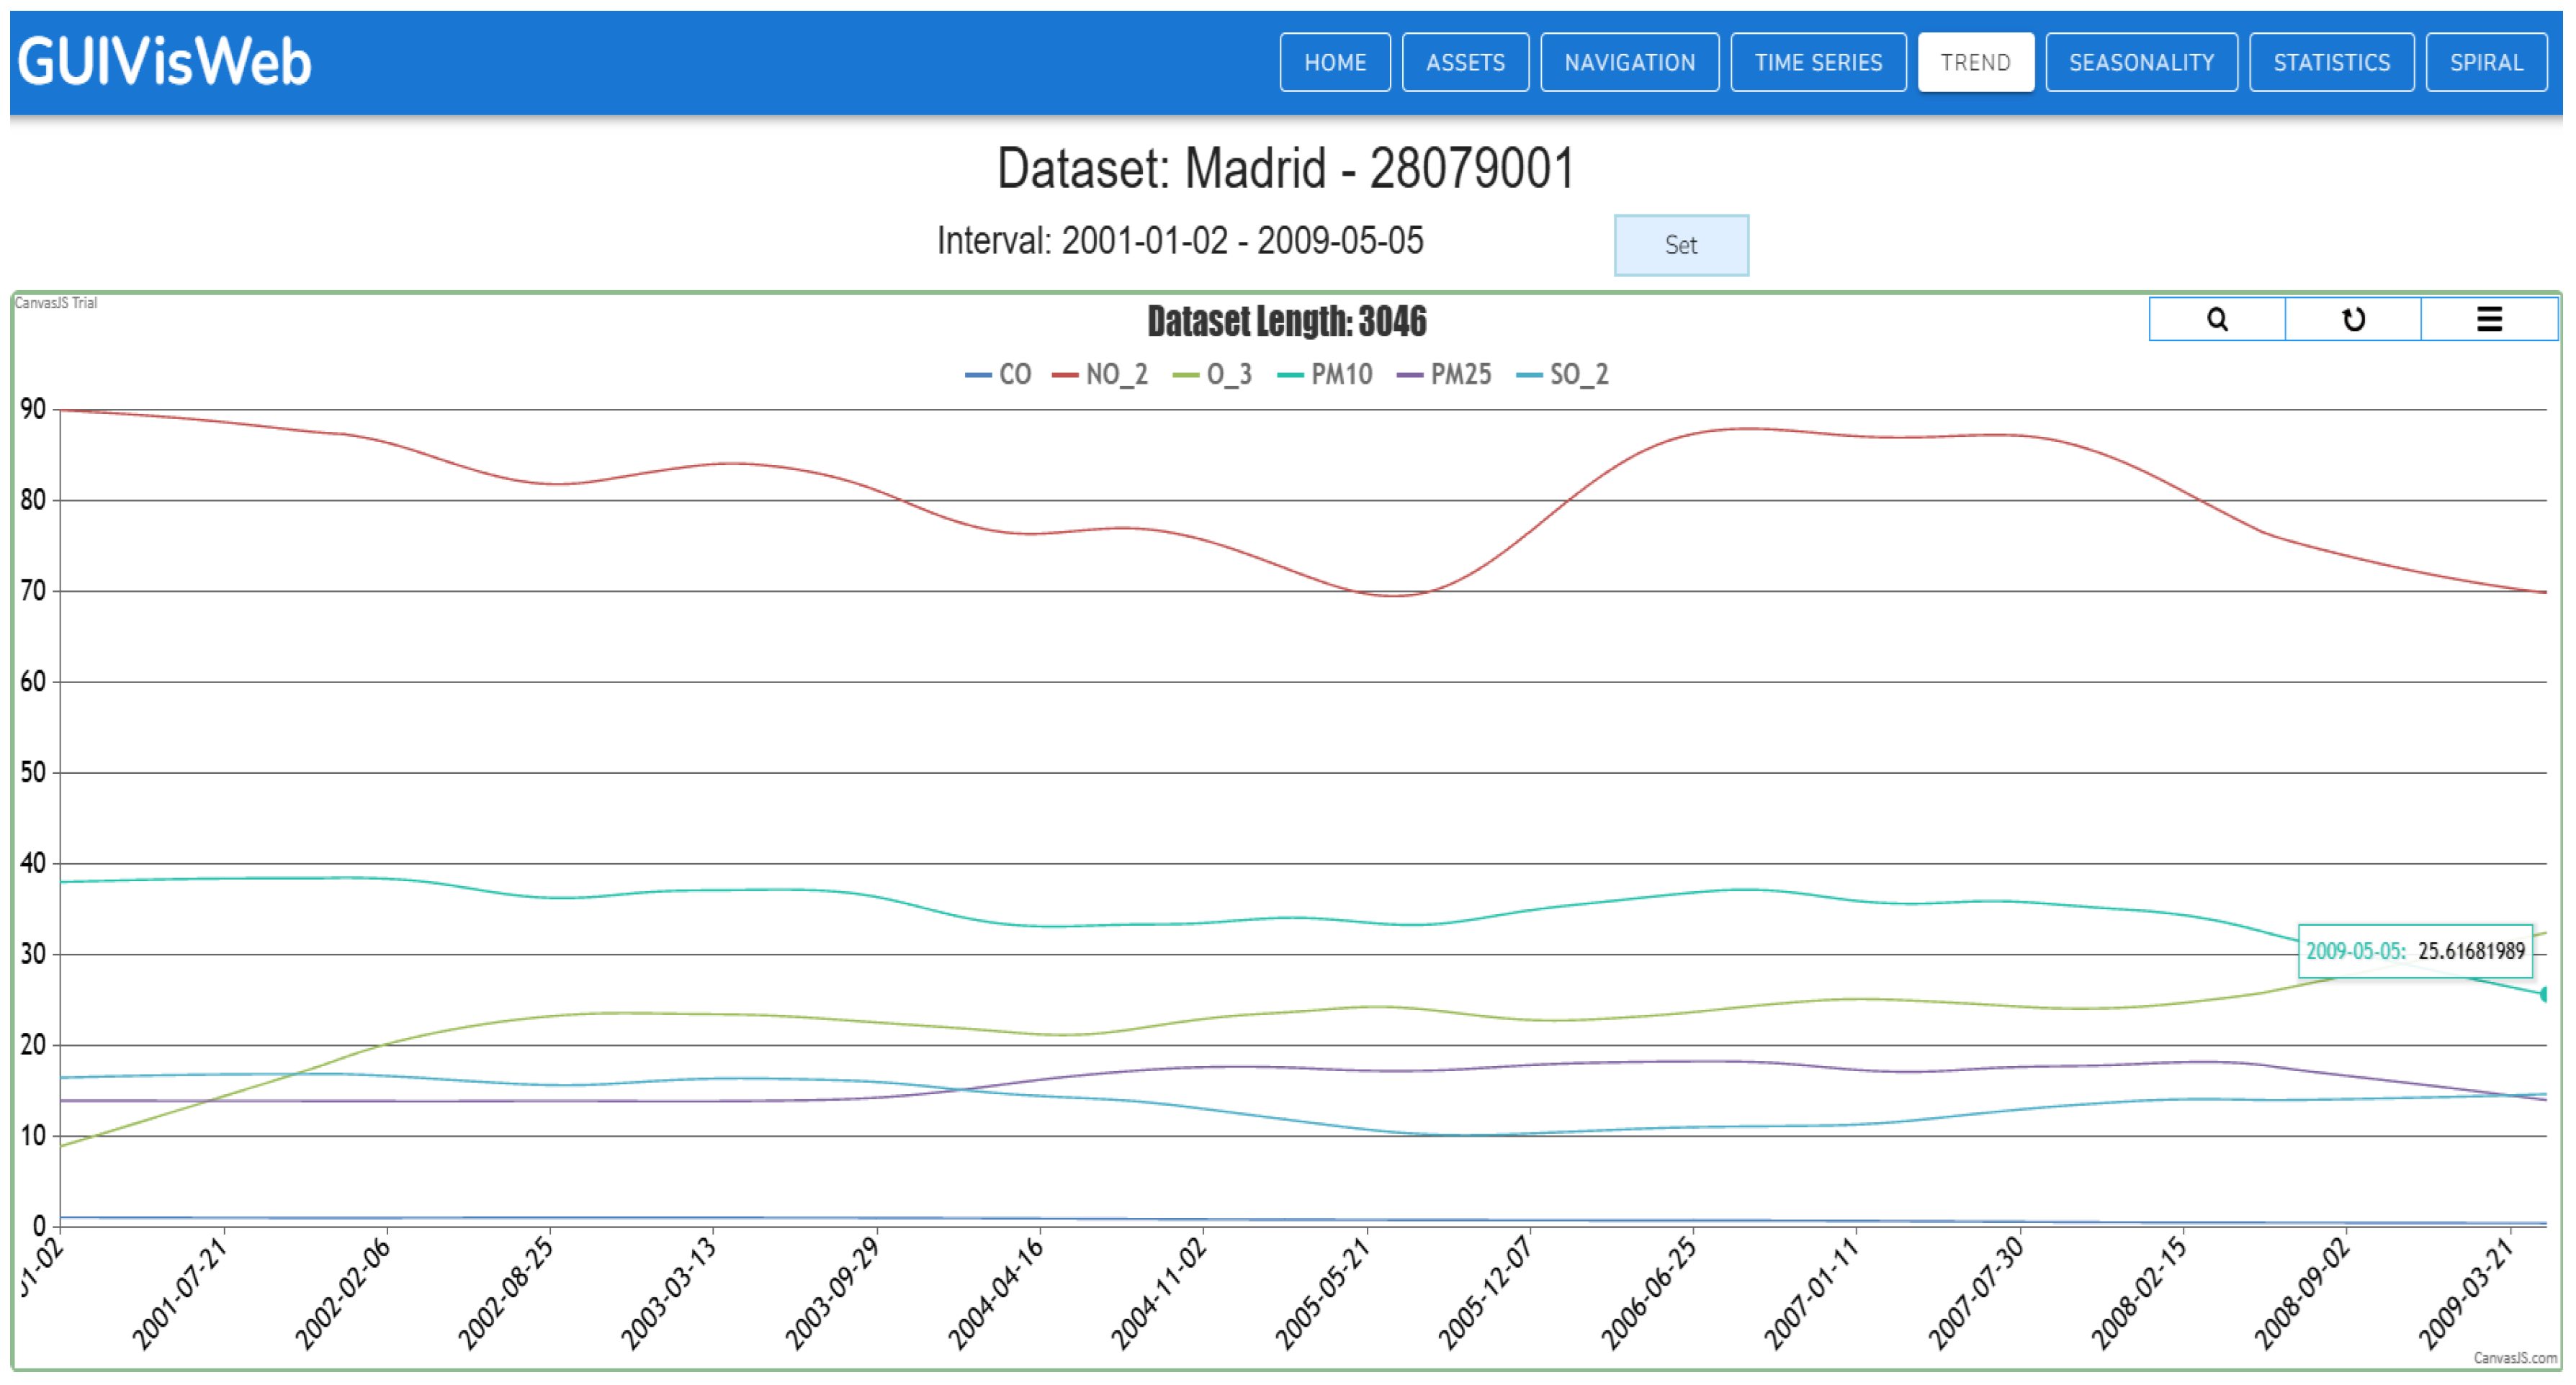Toggle the PM25 series in legend

1444,375
